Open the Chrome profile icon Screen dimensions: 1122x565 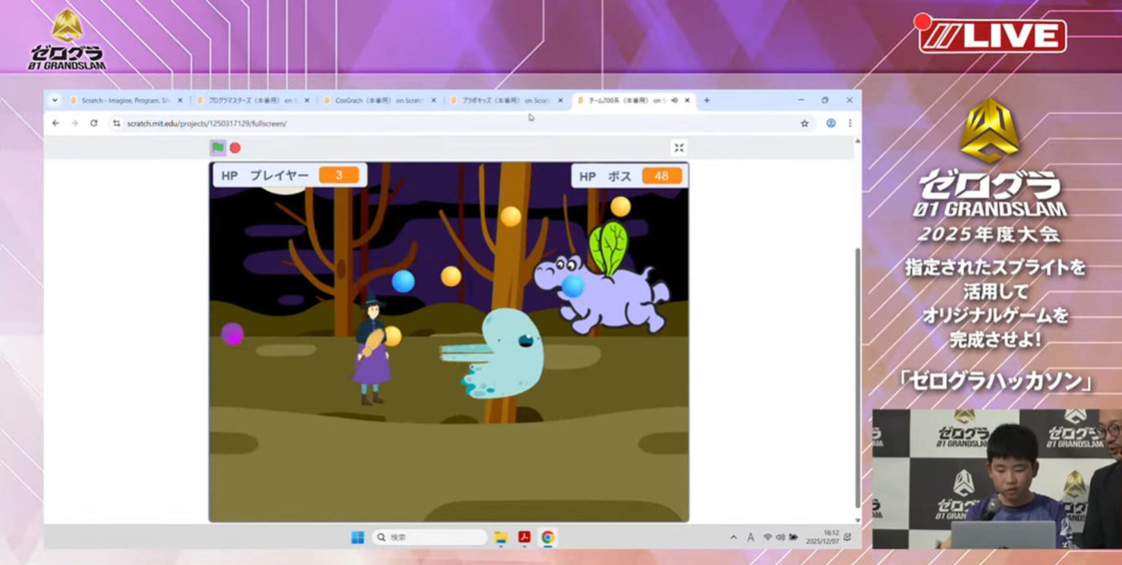[830, 123]
